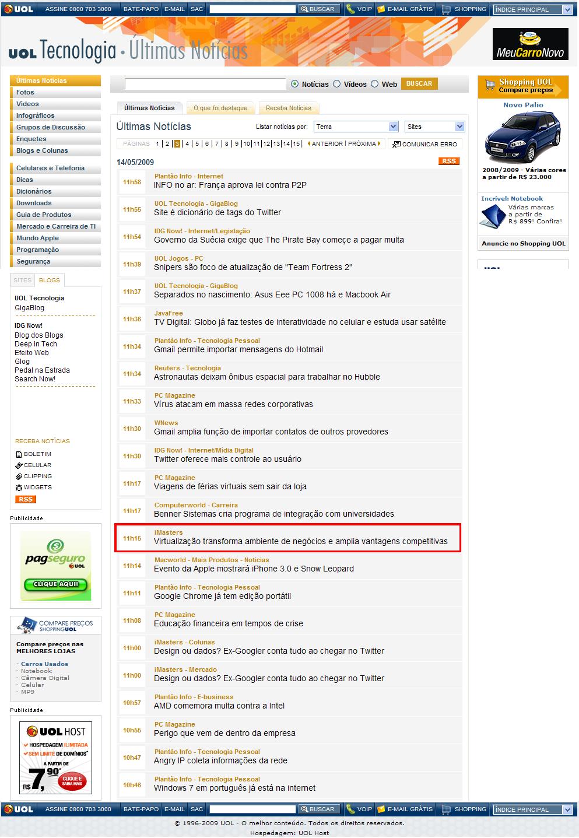Expand the Sites filter dropdown
Viewport: 579px width, 838px height.
click(x=434, y=127)
